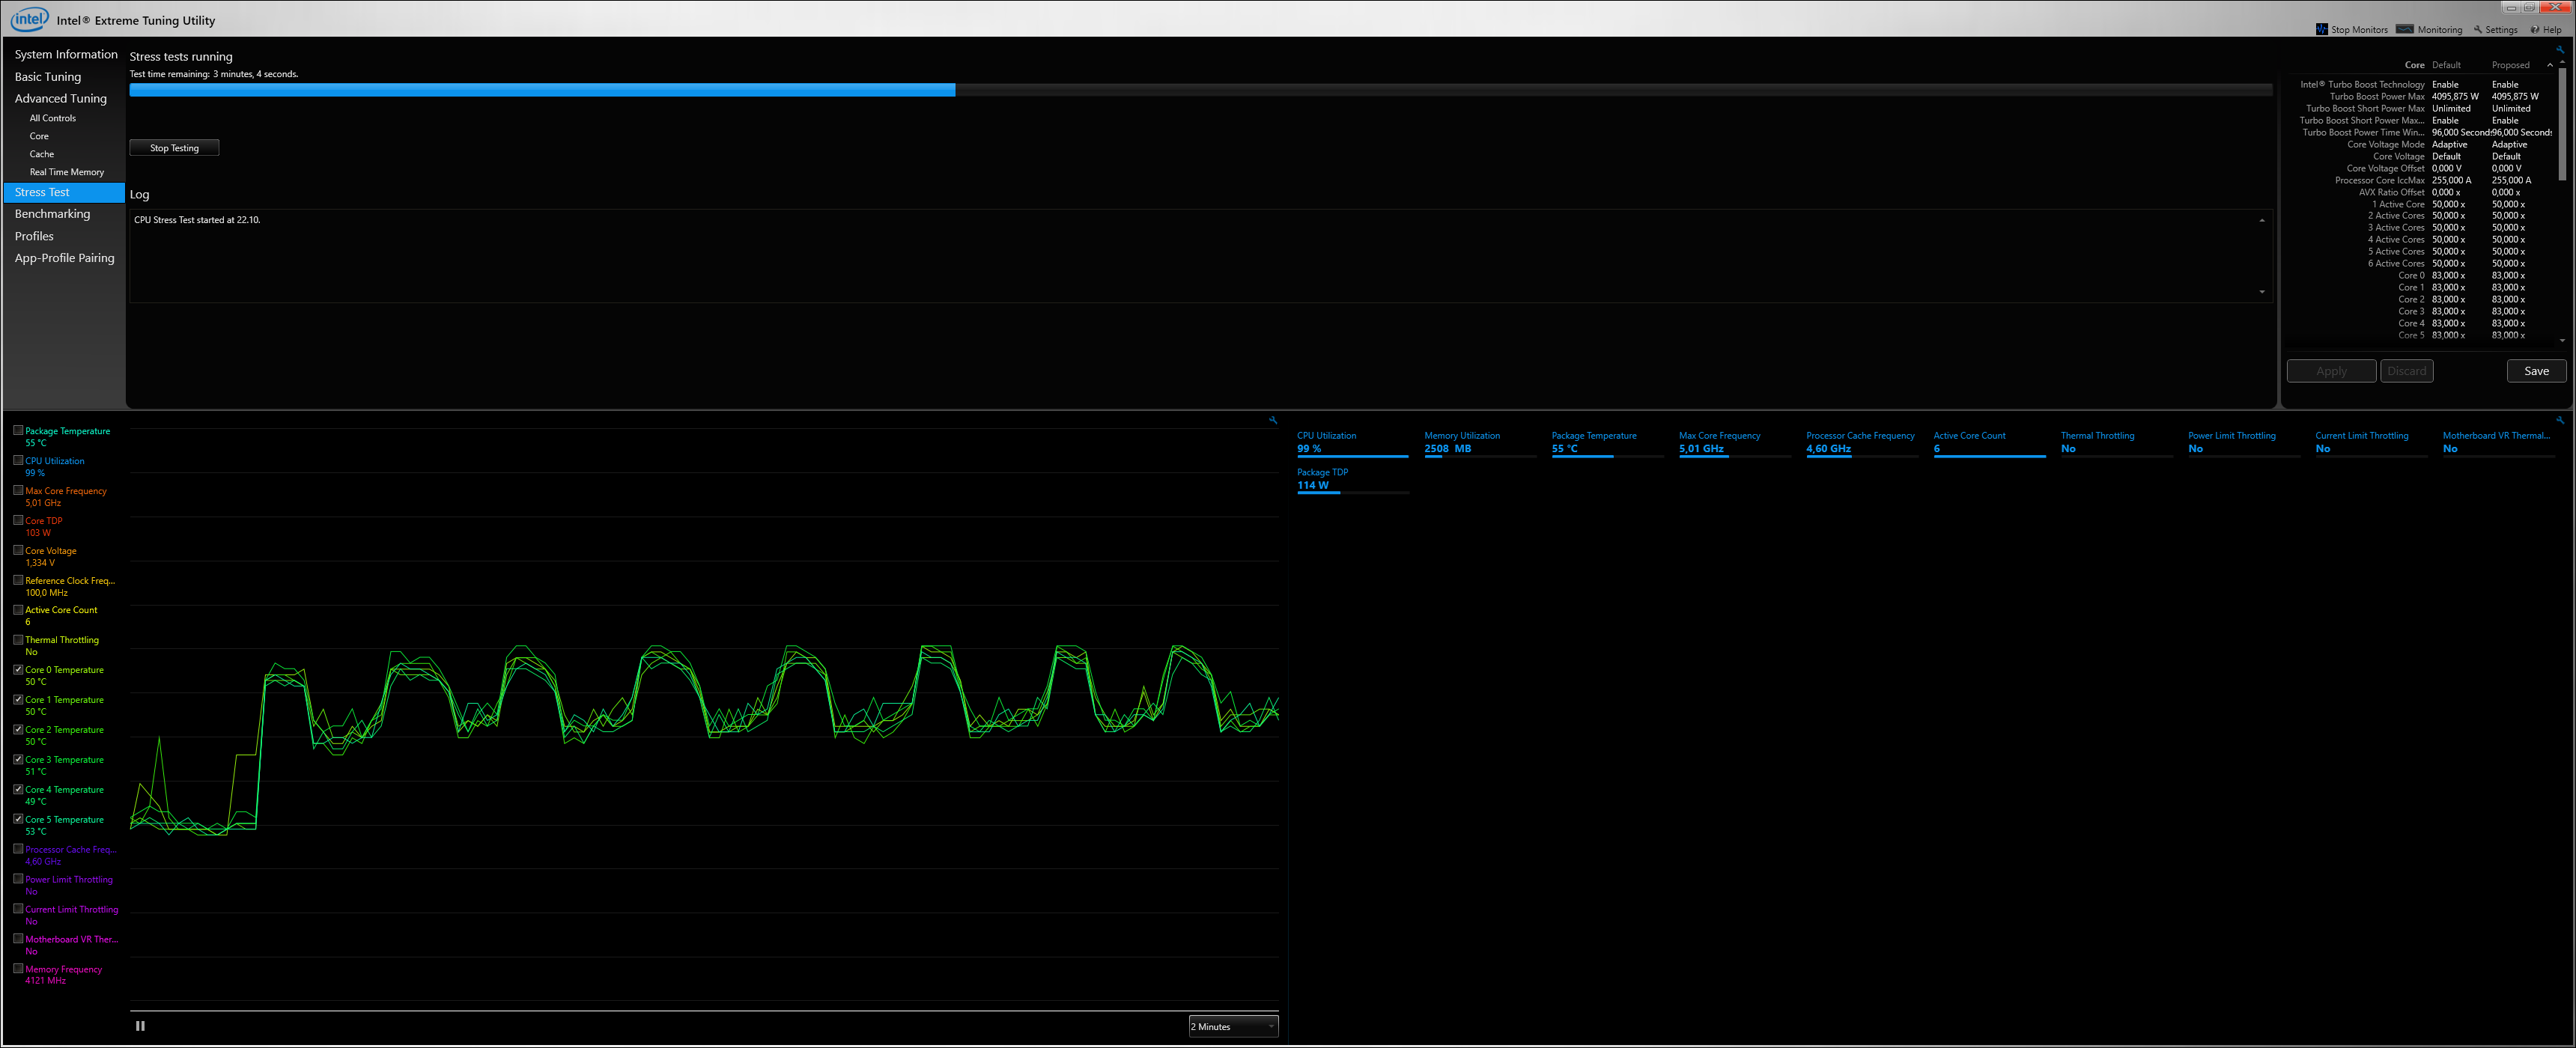
Task: Click the wrench icon above the monitor tiles
Action: coord(2560,420)
